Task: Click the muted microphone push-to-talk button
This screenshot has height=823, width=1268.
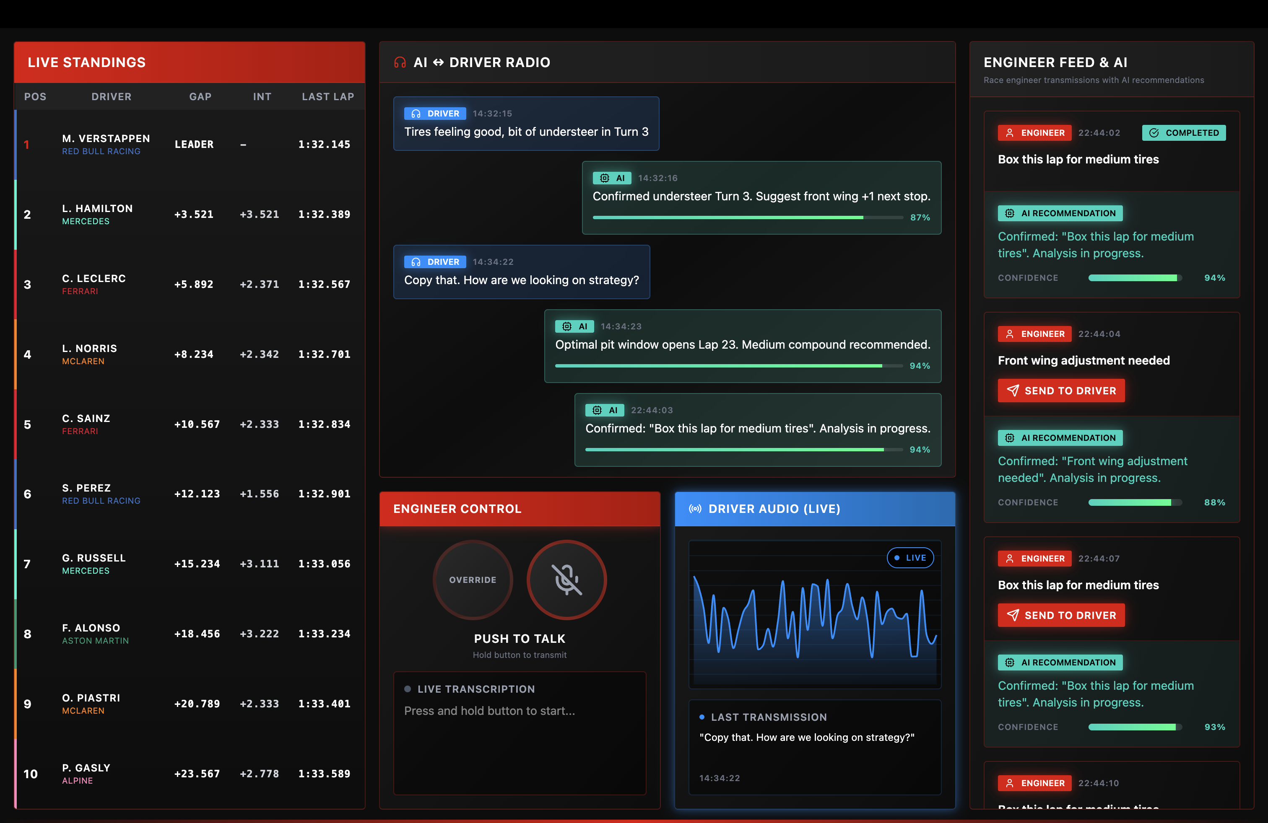Action: [x=566, y=580]
